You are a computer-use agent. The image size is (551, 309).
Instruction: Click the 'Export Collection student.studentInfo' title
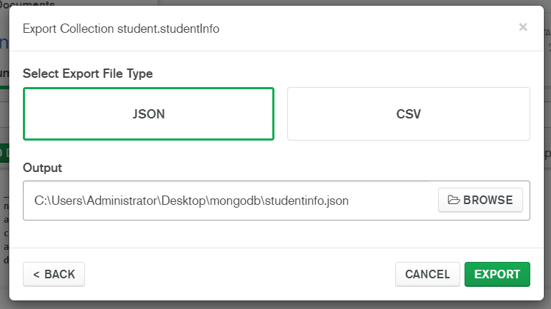[x=121, y=29]
